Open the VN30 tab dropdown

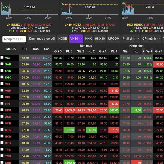tap(81, 39)
